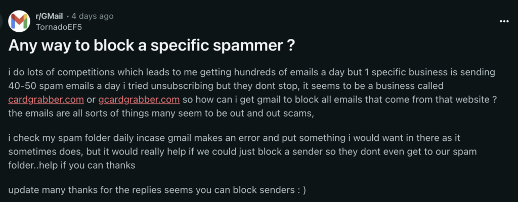
Task: Click the 'update many thanks for the replies' line
Action: (x=157, y=190)
